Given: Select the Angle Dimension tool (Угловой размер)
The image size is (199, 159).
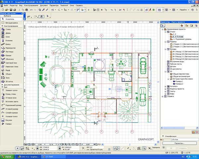Looking at the screenshot, I should coord(11,109).
